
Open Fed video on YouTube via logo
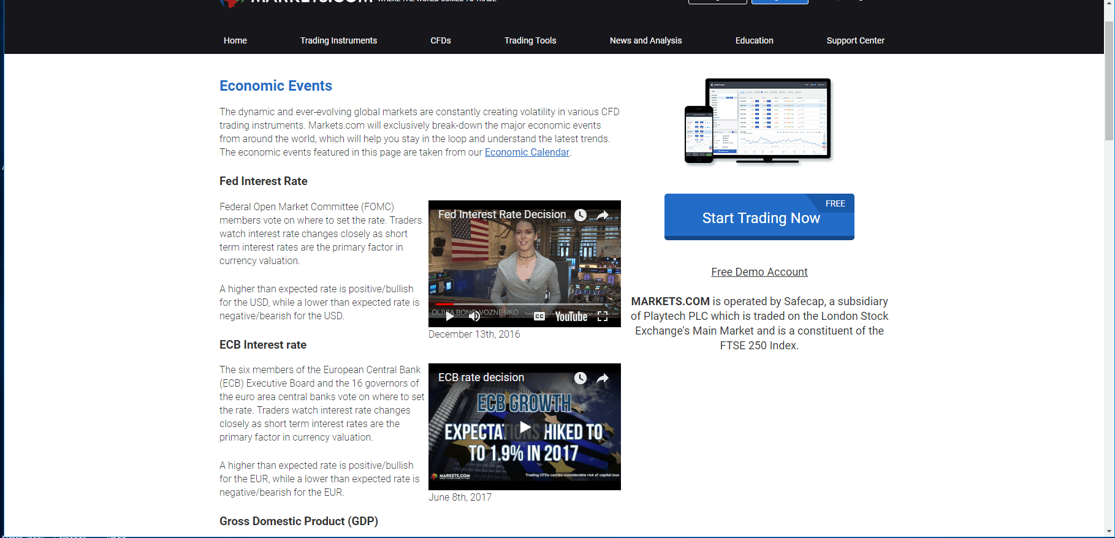pyautogui.click(x=571, y=316)
